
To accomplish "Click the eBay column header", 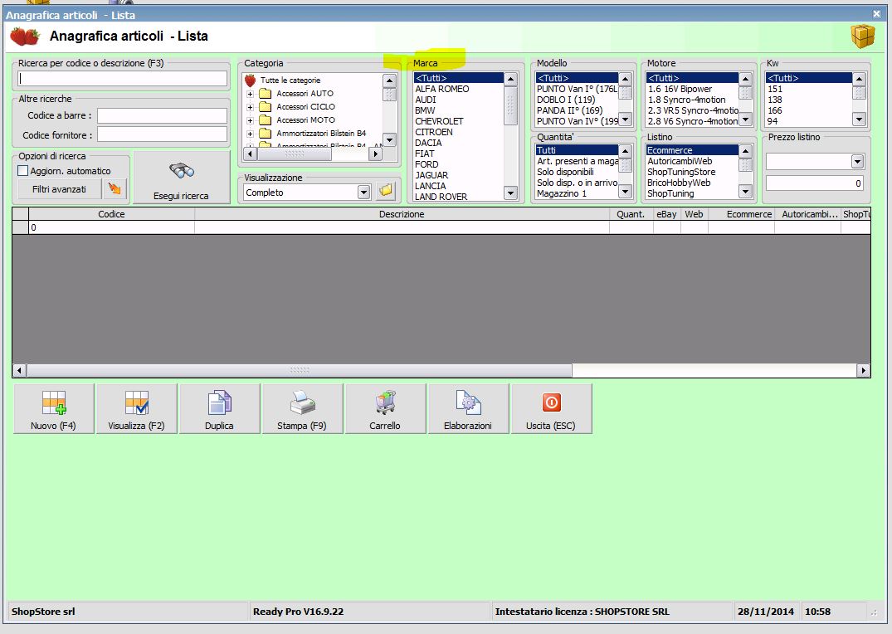I will point(667,214).
